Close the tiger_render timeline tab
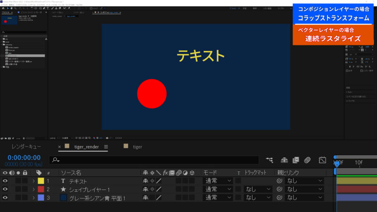The image size is (377, 212). click(59, 147)
